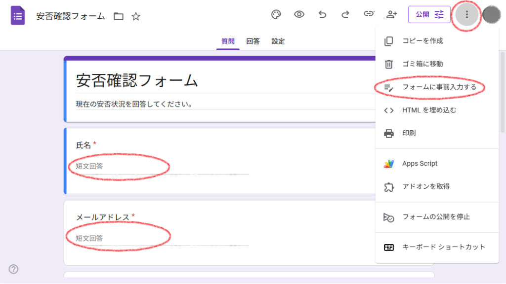The image size is (506, 284).
Task: Click the Google Forms home icon
Action: (18, 15)
